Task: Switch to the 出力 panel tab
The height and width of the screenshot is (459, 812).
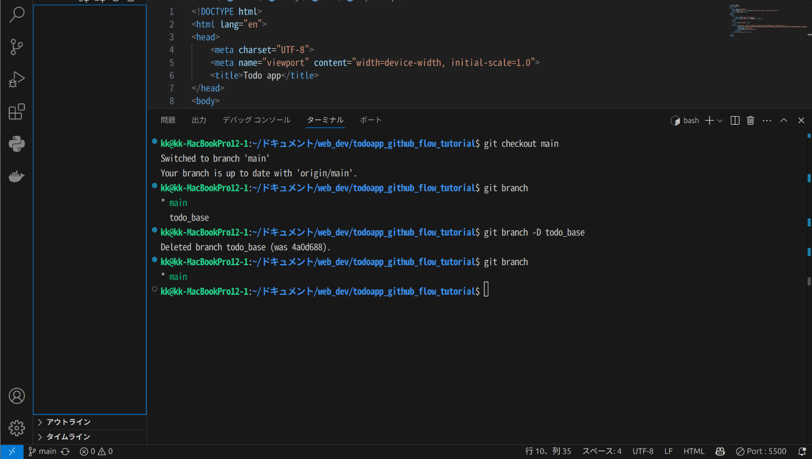Action: coord(199,120)
